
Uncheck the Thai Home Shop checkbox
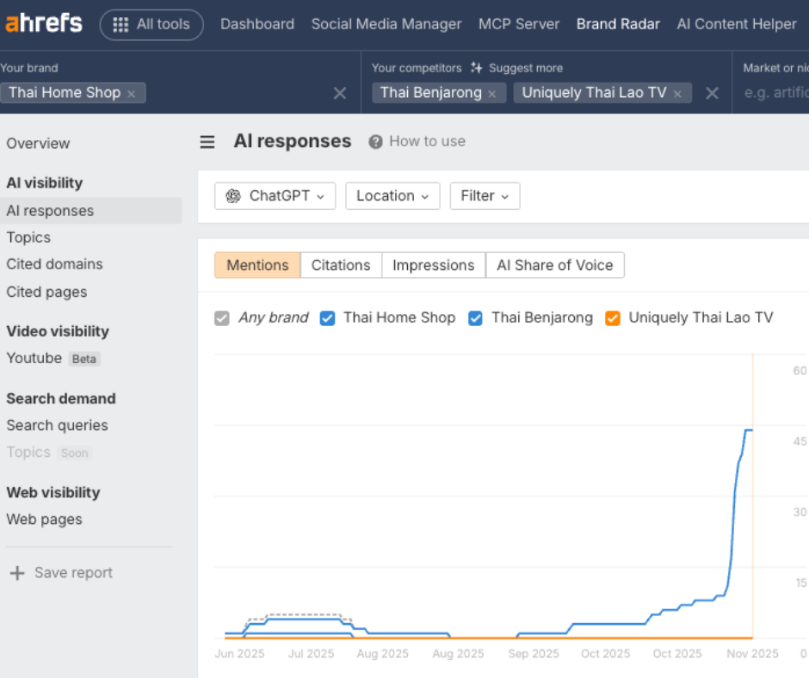327,318
